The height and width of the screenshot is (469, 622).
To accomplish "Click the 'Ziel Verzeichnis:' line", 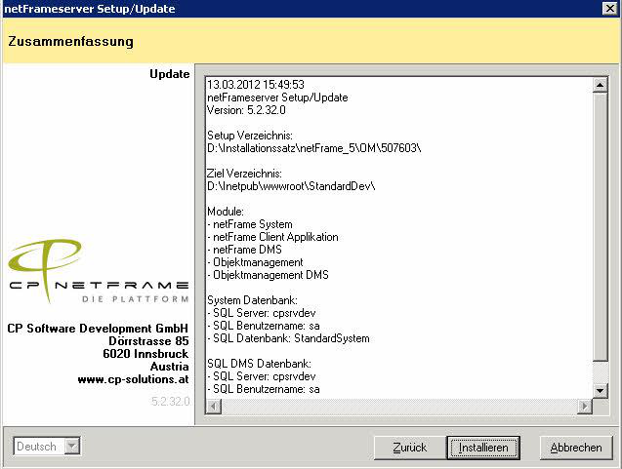I will pyautogui.click(x=244, y=174).
